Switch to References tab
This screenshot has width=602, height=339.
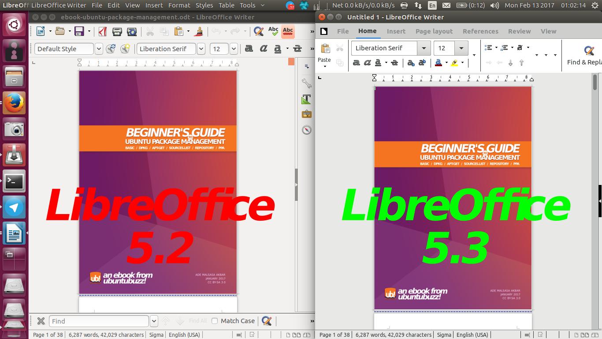480,31
